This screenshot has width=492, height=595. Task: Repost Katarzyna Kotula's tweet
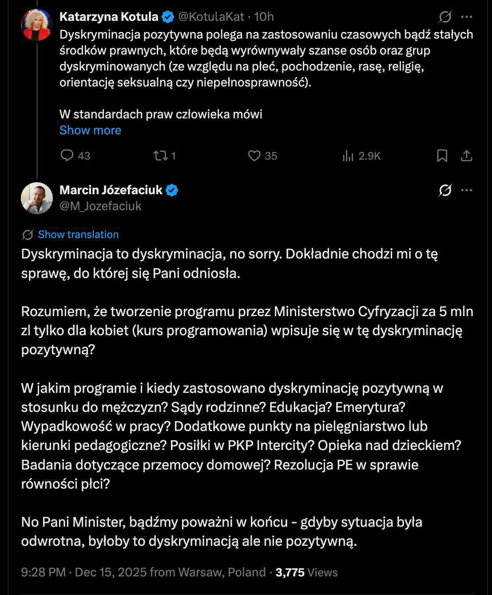click(x=159, y=156)
